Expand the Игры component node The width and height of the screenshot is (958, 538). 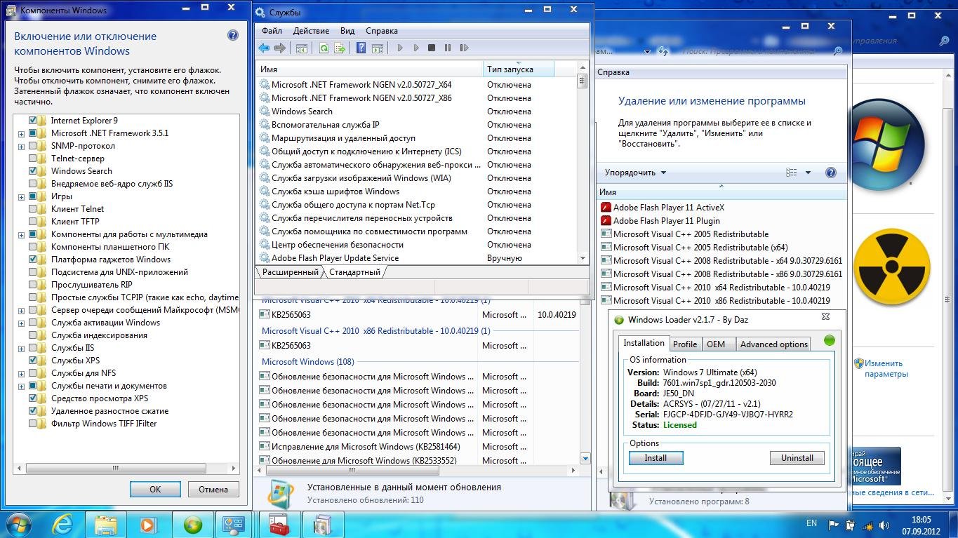click(x=22, y=196)
